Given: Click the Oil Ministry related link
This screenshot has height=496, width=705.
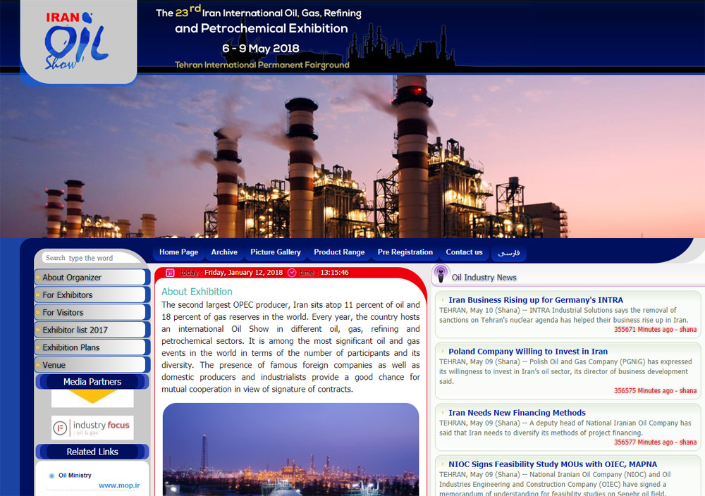Looking at the screenshot, I should pos(75,476).
